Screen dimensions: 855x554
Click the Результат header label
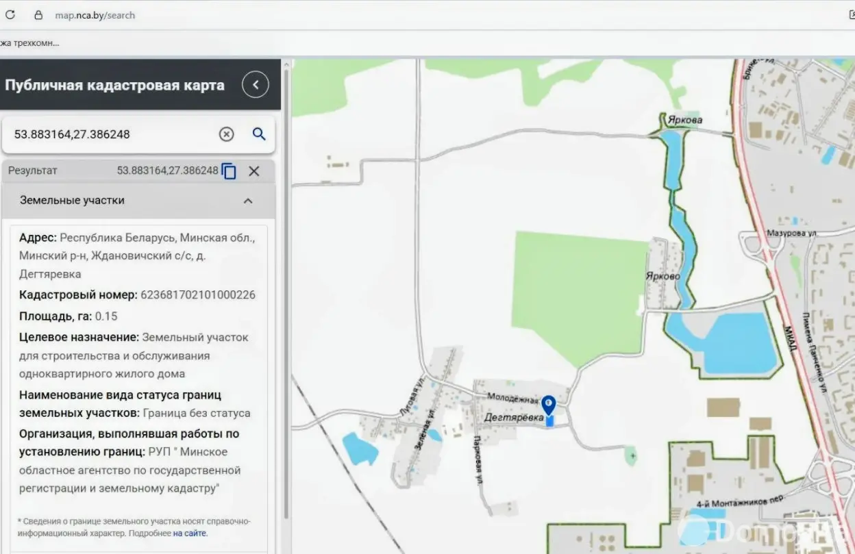pos(33,171)
